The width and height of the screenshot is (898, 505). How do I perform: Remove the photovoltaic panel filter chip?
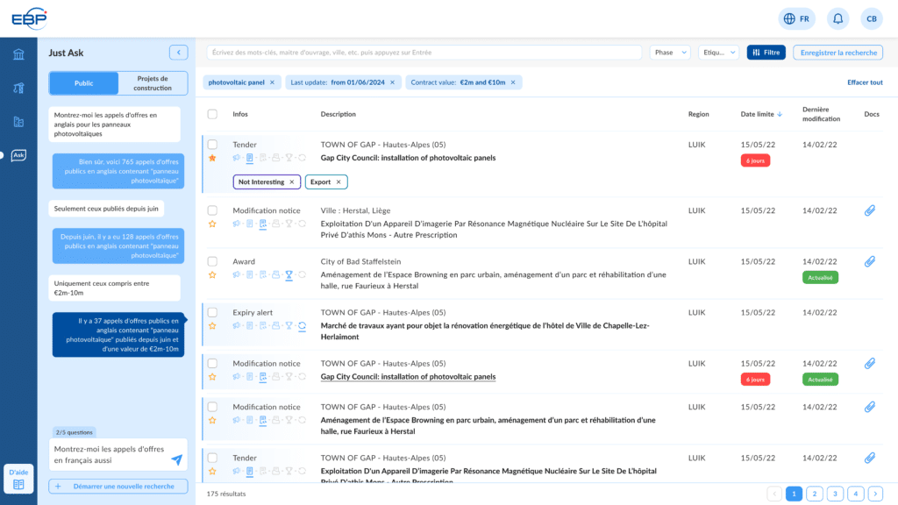[272, 82]
